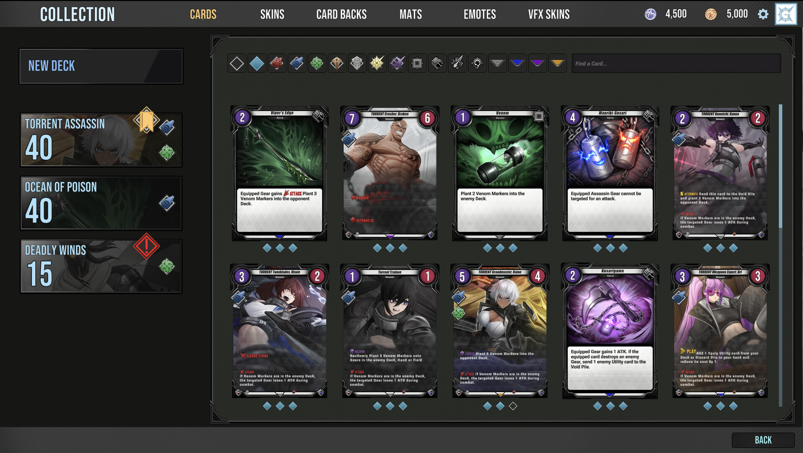Filter by the purple crossed-blades faction icon
803x453 pixels.
[x=397, y=63]
